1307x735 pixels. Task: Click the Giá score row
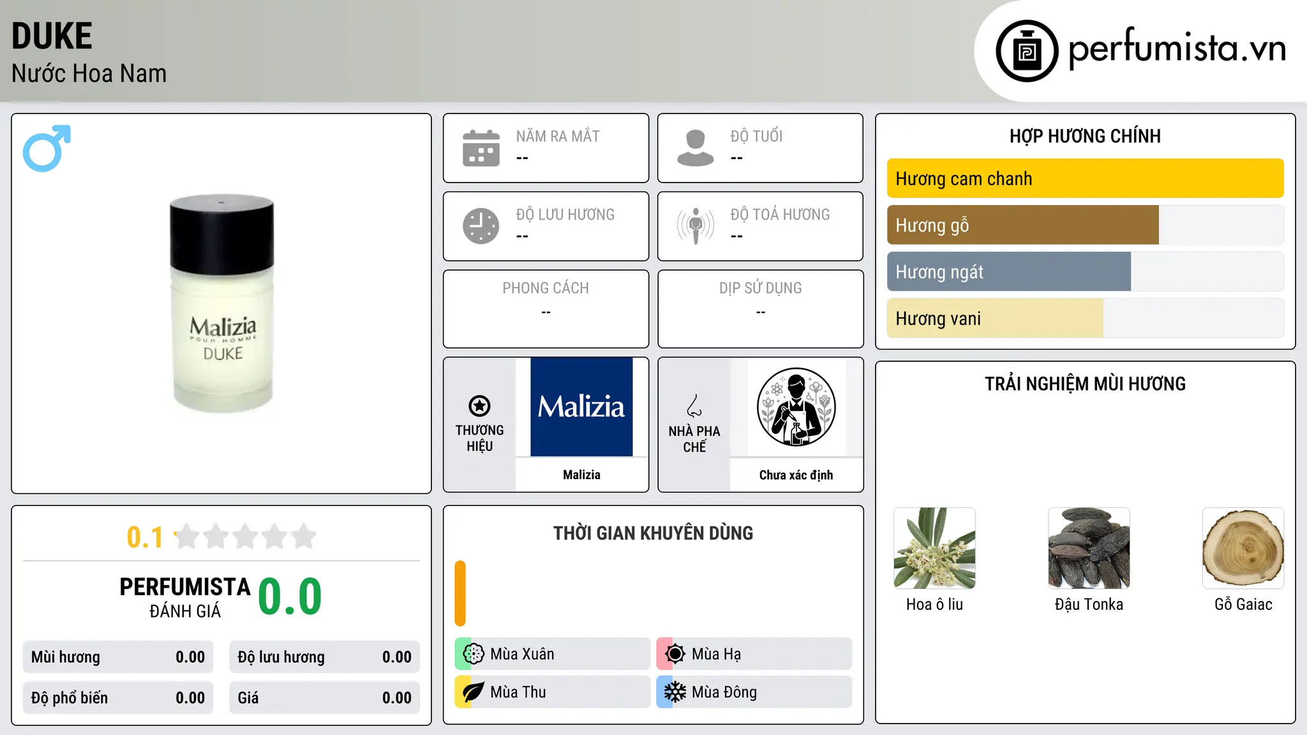click(x=324, y=698)
